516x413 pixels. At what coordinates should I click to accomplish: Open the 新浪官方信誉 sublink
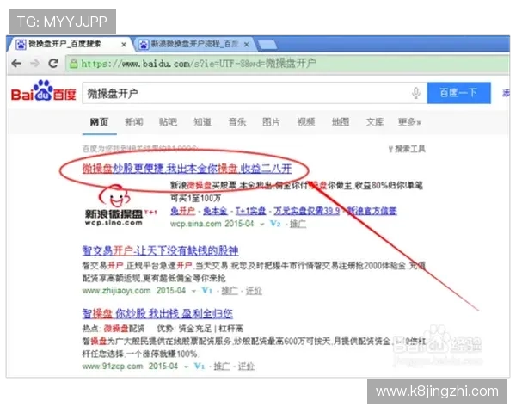[x=372, y=211]
